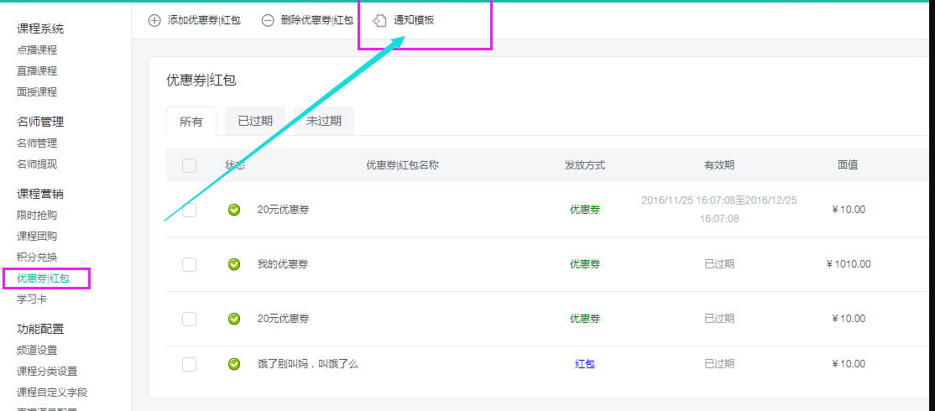The width and height of the screenshot is (935, 411).
Task: Click the green status icon in the 2016/11/25 row
Action: coord(234,210)
